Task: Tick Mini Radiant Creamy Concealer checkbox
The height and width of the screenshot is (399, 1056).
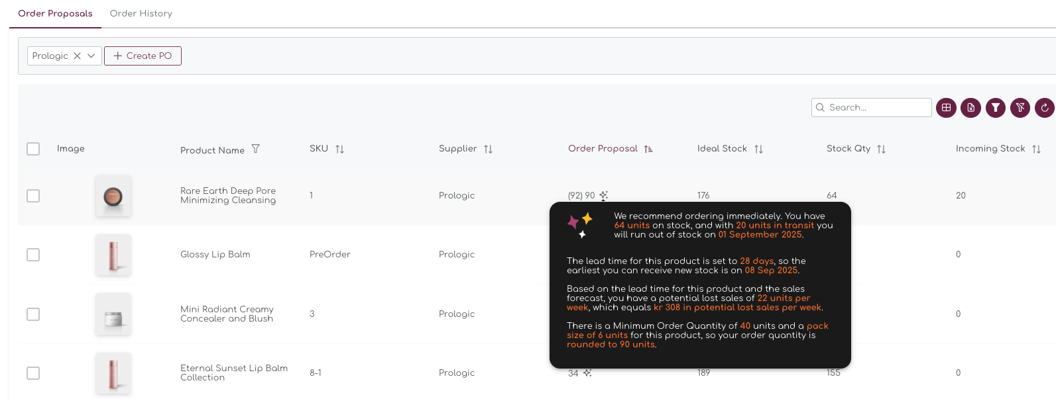Action: 33,314
